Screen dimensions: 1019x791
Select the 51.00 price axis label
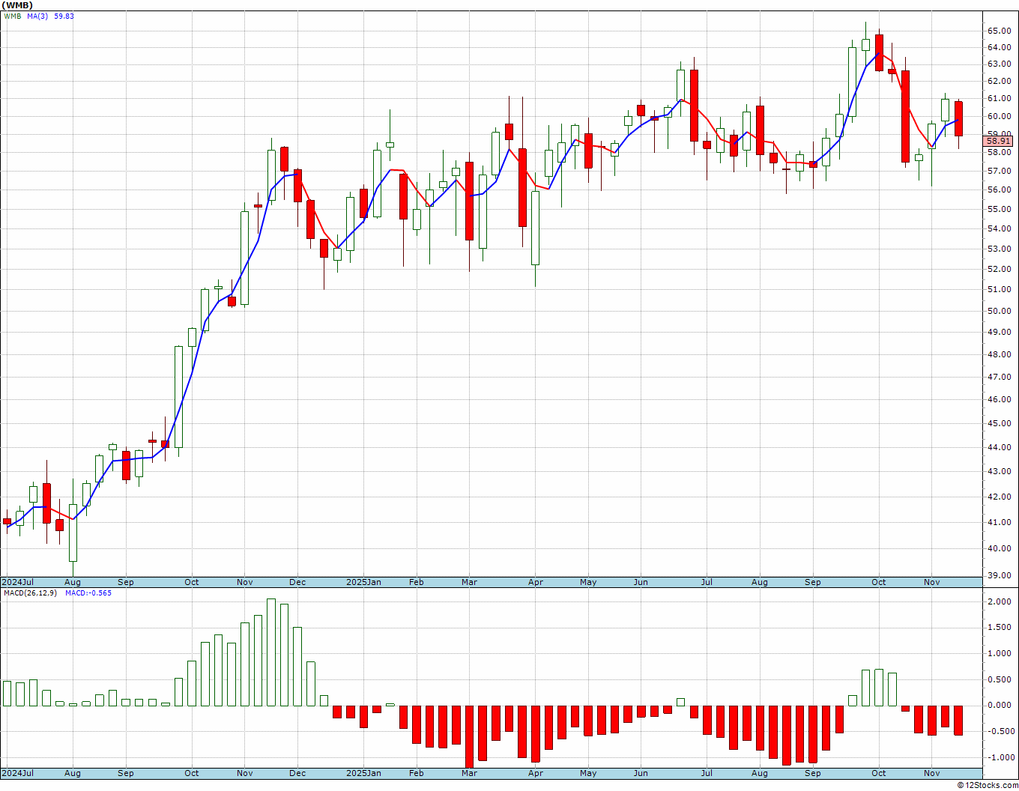click(999, 289)
